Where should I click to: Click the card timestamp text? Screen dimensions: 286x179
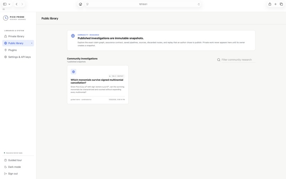(x=117, y=99)
